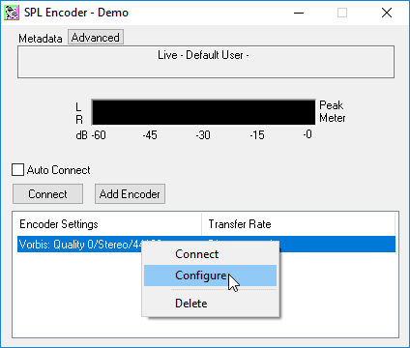Enable the Auto Connect checkbox

coord(17,170)
